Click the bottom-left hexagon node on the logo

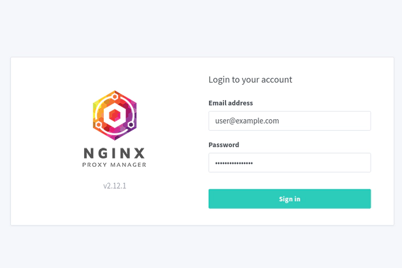click(98, 125)
